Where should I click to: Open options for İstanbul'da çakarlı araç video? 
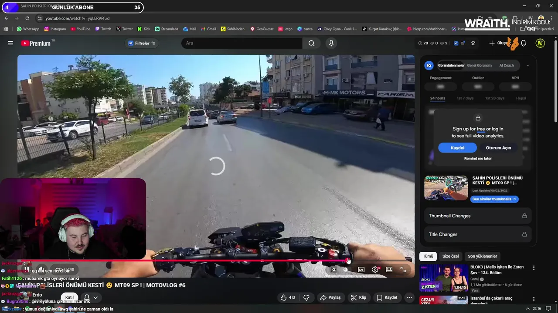[x=534, y=300]
